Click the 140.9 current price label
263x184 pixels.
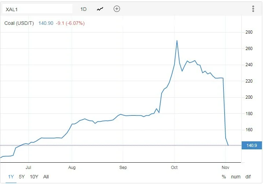pos(252,145)
